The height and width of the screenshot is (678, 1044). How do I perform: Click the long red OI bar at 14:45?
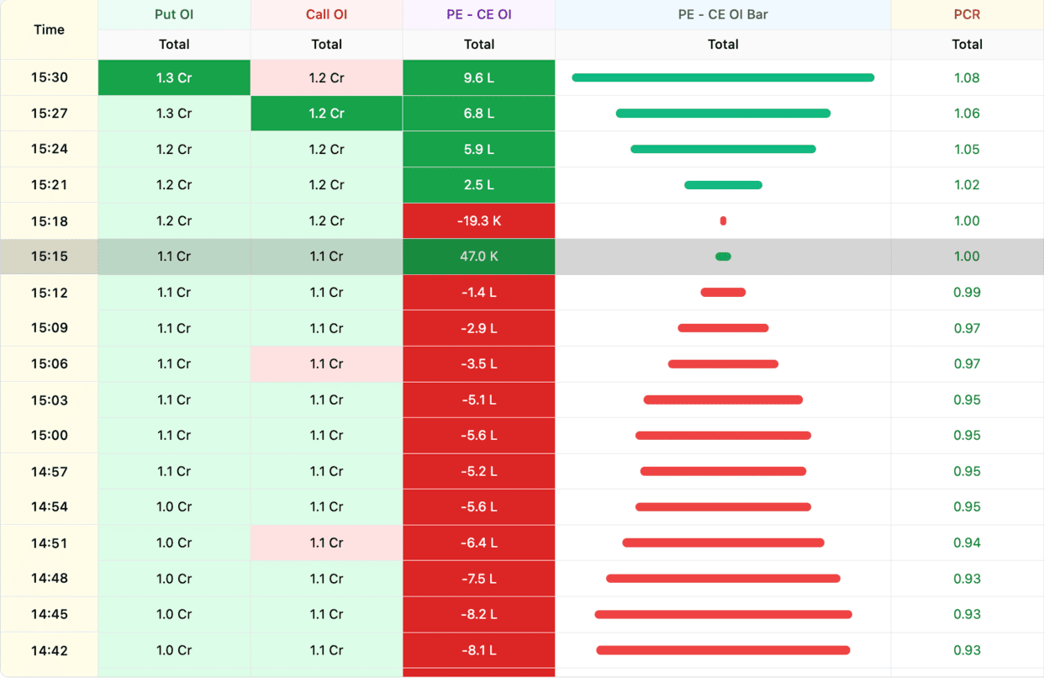(x=723, y=614)
